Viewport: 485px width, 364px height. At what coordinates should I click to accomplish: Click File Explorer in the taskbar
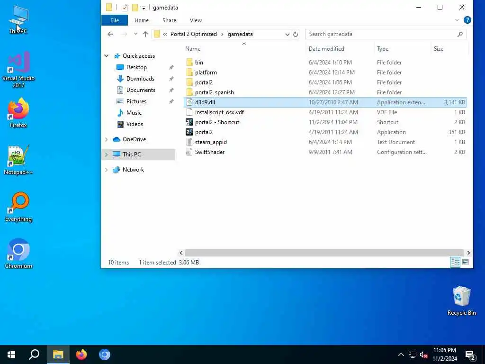58,355
